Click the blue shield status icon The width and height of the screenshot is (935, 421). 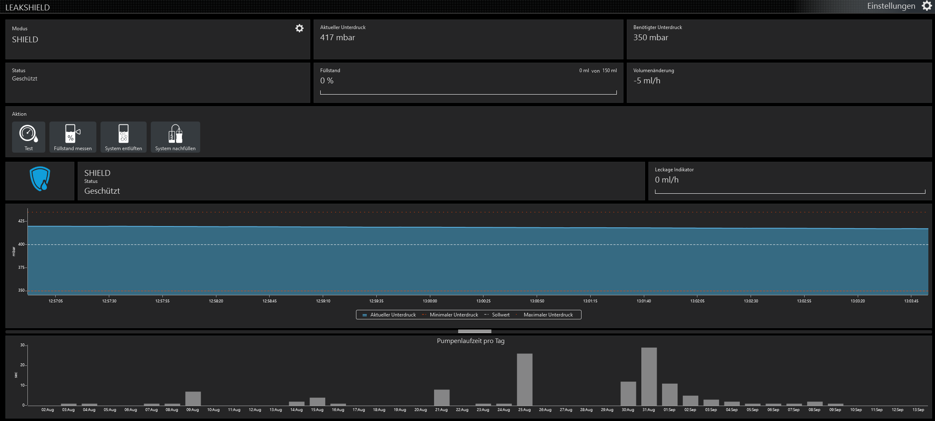(40, 179)
